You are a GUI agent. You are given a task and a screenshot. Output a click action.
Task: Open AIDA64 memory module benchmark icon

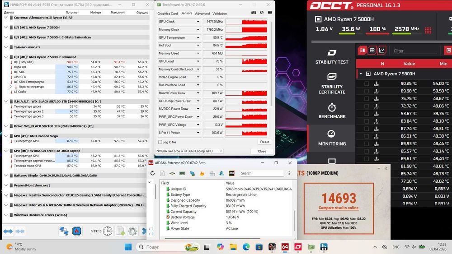182,173
